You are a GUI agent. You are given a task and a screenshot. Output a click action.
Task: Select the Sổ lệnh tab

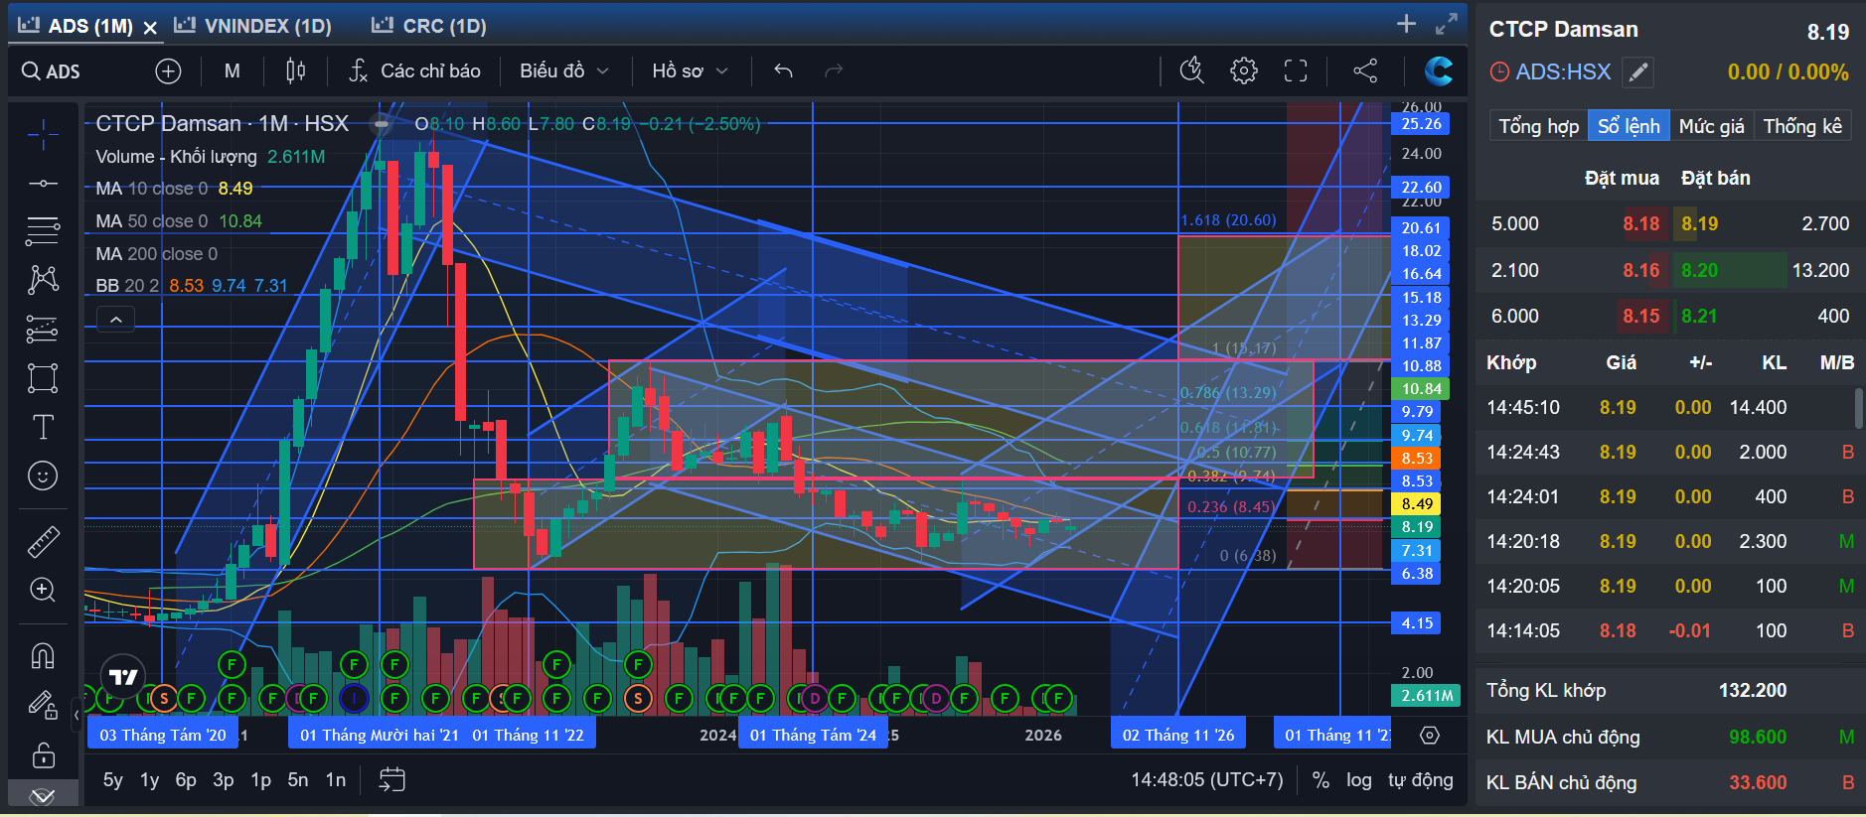1629,126
